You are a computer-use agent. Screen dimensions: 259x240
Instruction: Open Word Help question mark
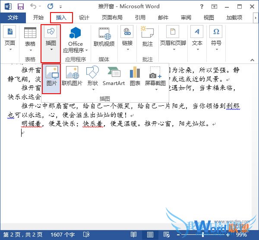tap(202, 6)
